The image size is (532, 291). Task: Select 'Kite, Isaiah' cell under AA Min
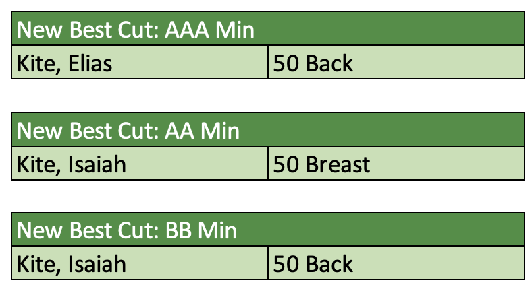[140, 164]
